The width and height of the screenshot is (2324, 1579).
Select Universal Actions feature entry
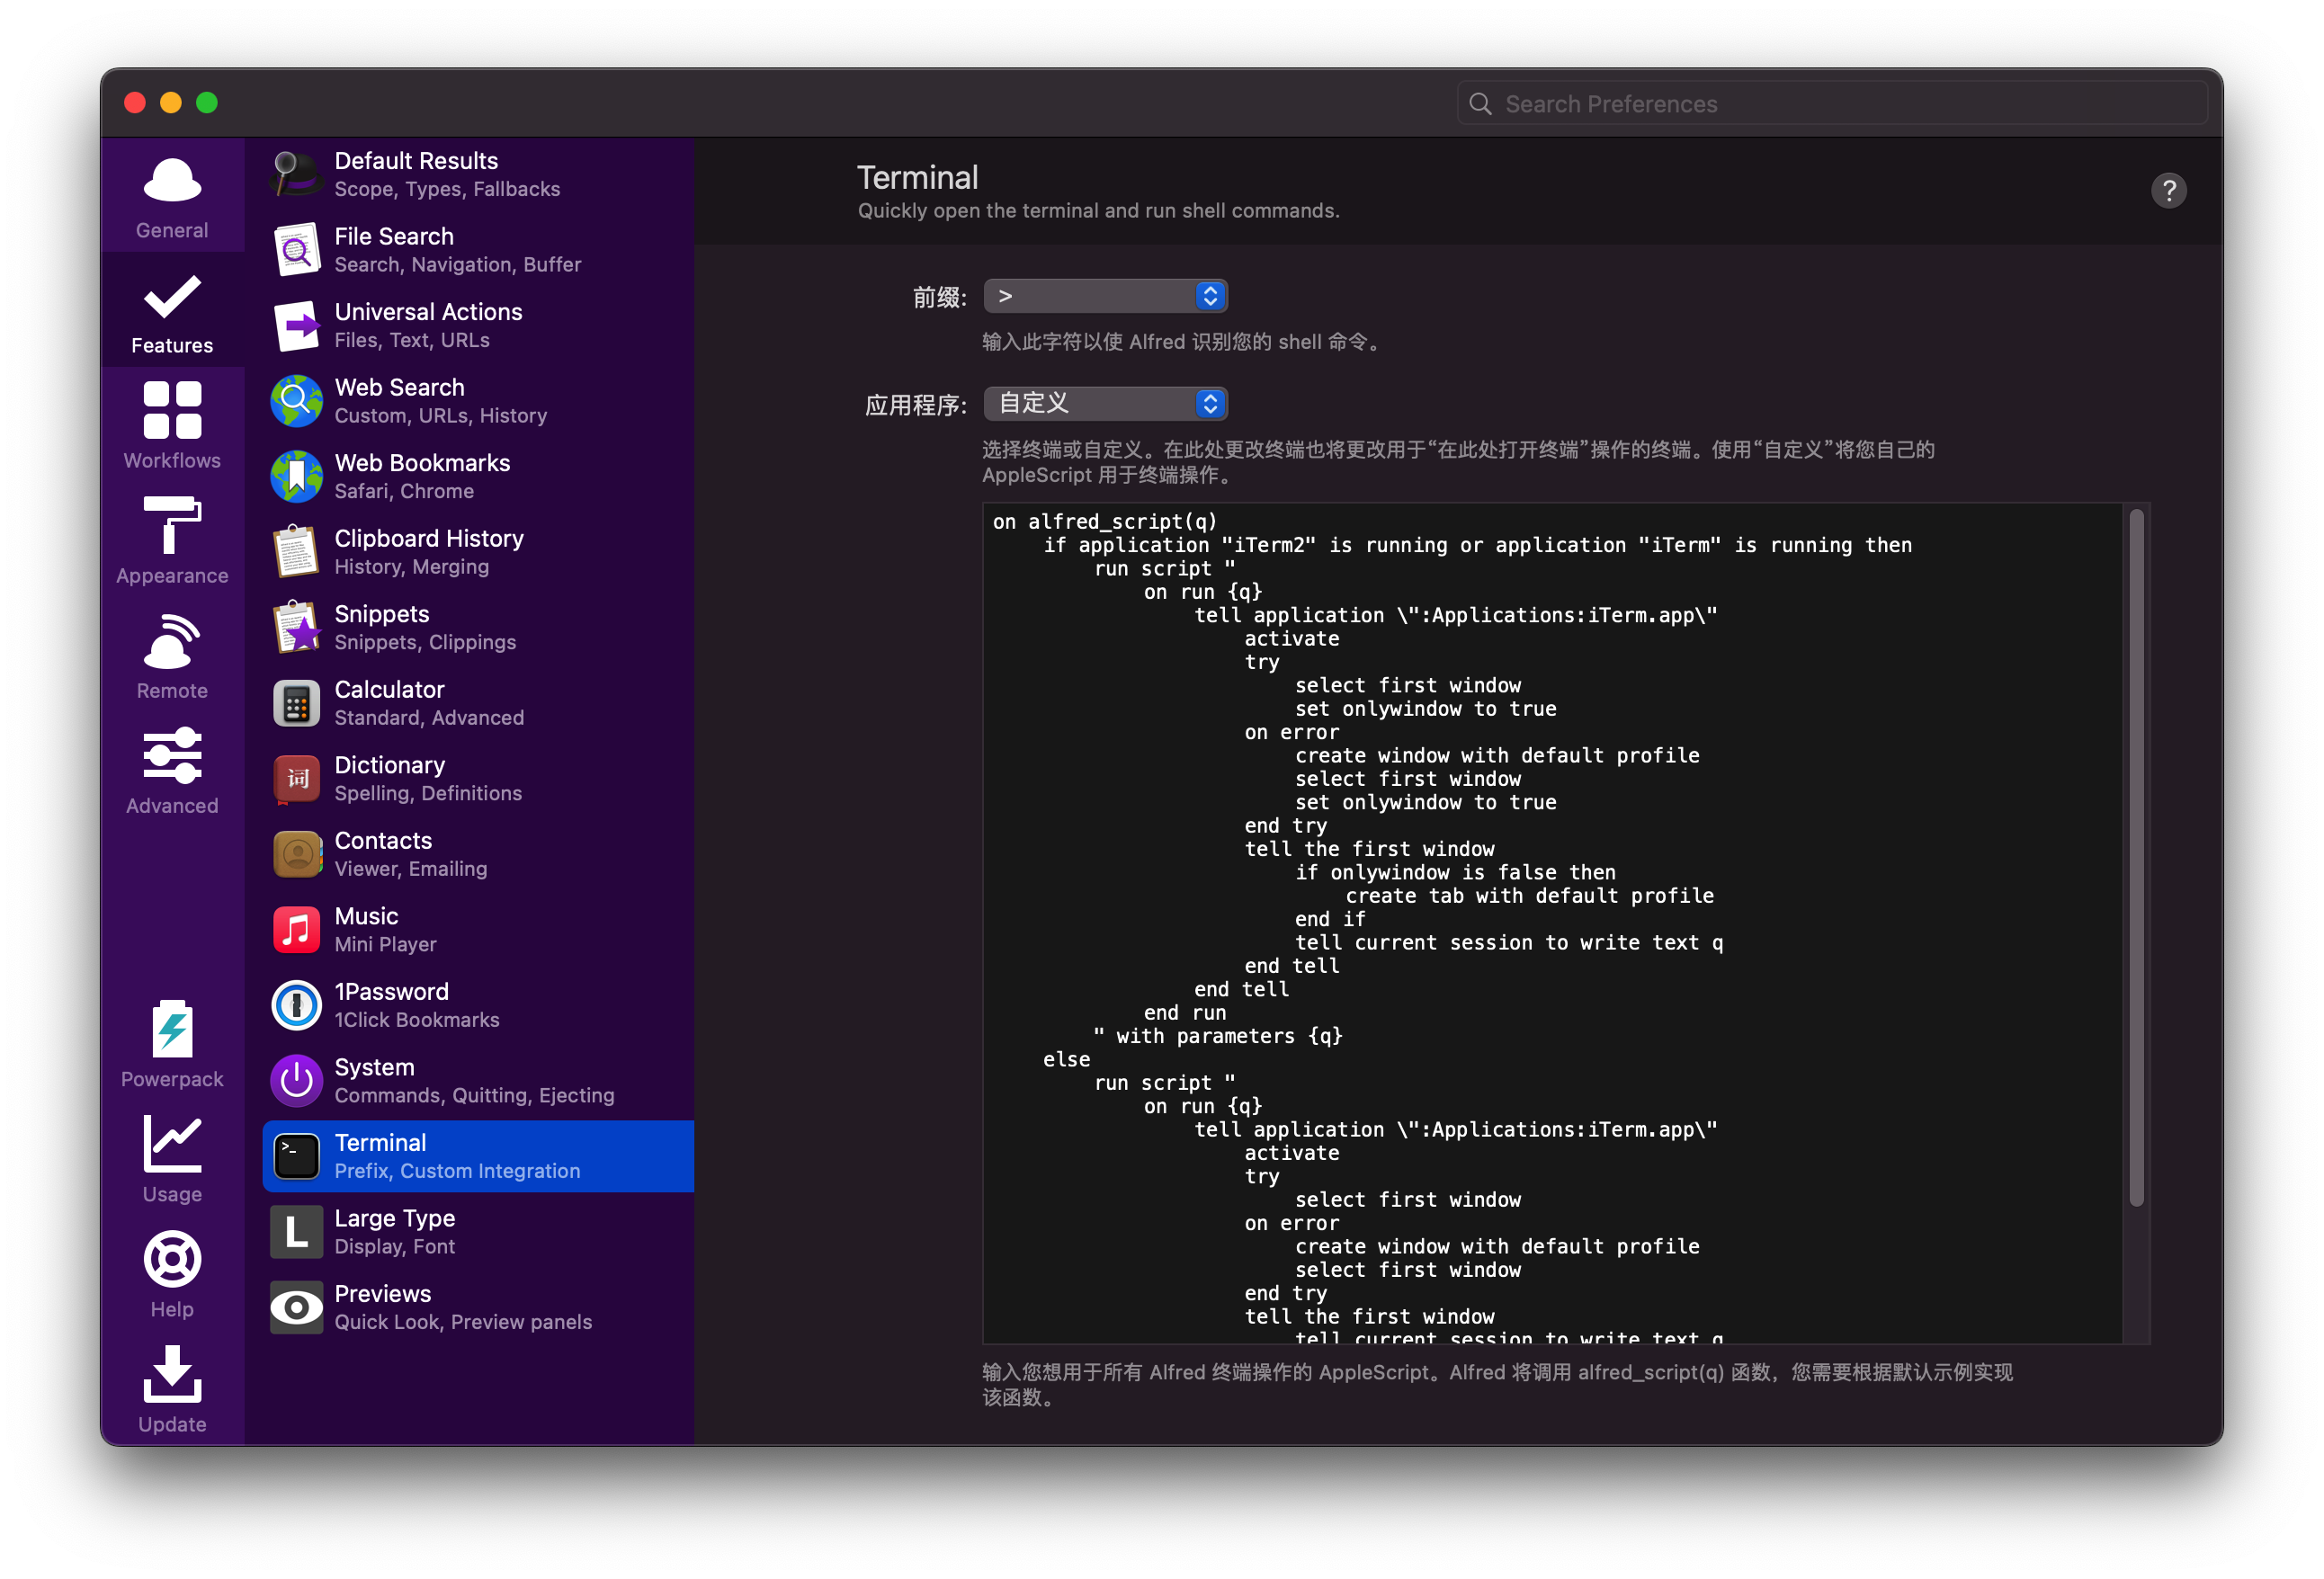(478, 325)
